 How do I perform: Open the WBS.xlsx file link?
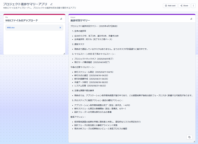[11, 27]
